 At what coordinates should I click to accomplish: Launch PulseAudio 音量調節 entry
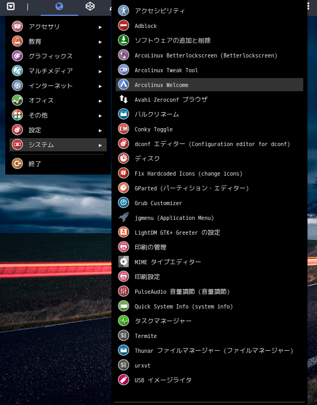coord(209,291)
